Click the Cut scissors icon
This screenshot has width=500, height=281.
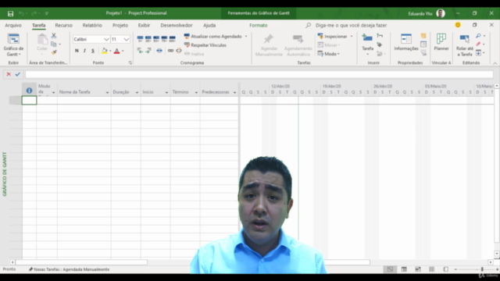pyautogui.click(x=54, y=36)
